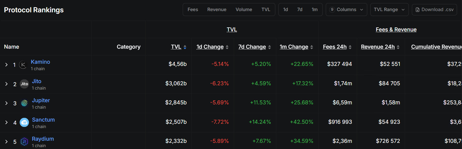Click Raydium's Revenue 24h $726 572
462x149 pixels.
388,141
